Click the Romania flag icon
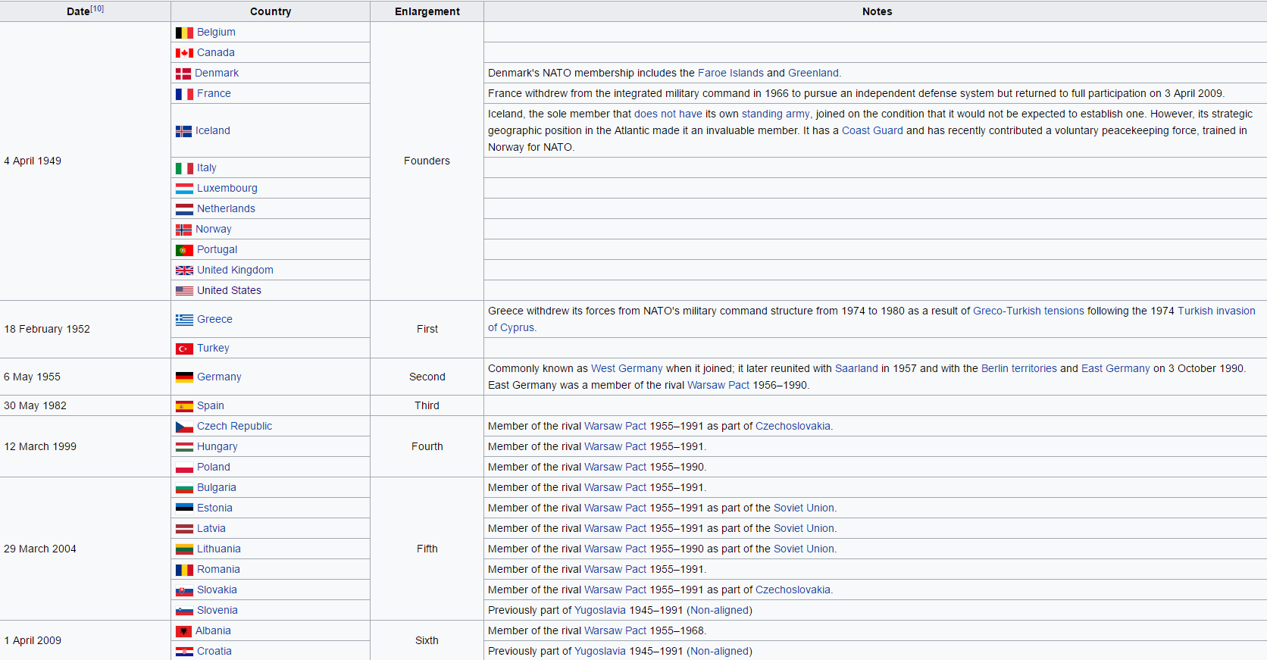The image size is (1267, 660). click(x=184, y=570)
